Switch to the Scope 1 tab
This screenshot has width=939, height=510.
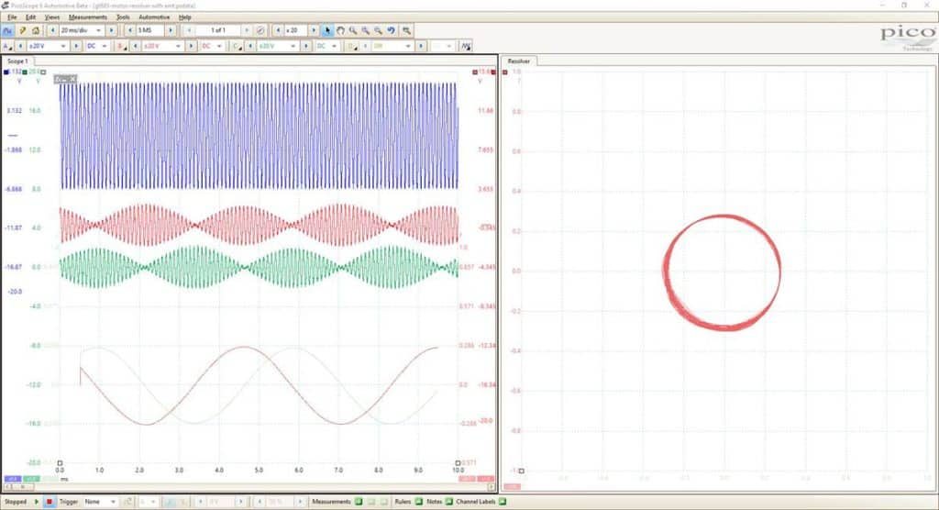(17, 61)
